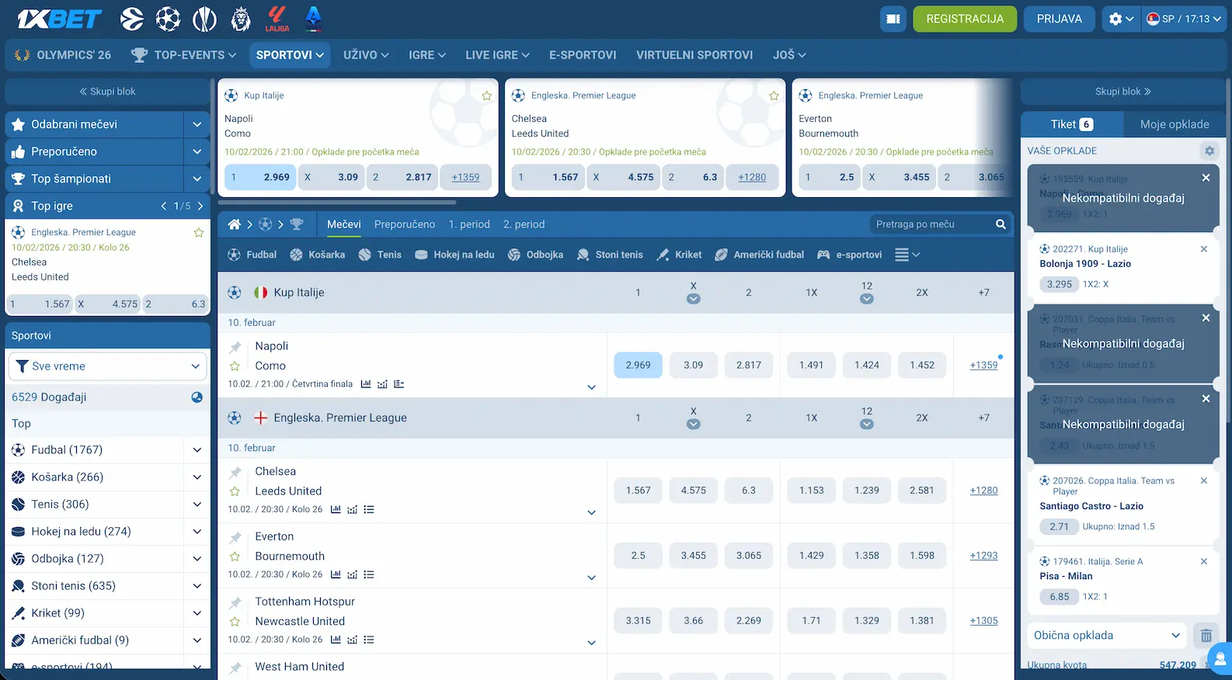Switch to the Preporučeno tab in match list
This screenshot has width=1232, height=680.
pyautogui.click(x=405, y=224)
